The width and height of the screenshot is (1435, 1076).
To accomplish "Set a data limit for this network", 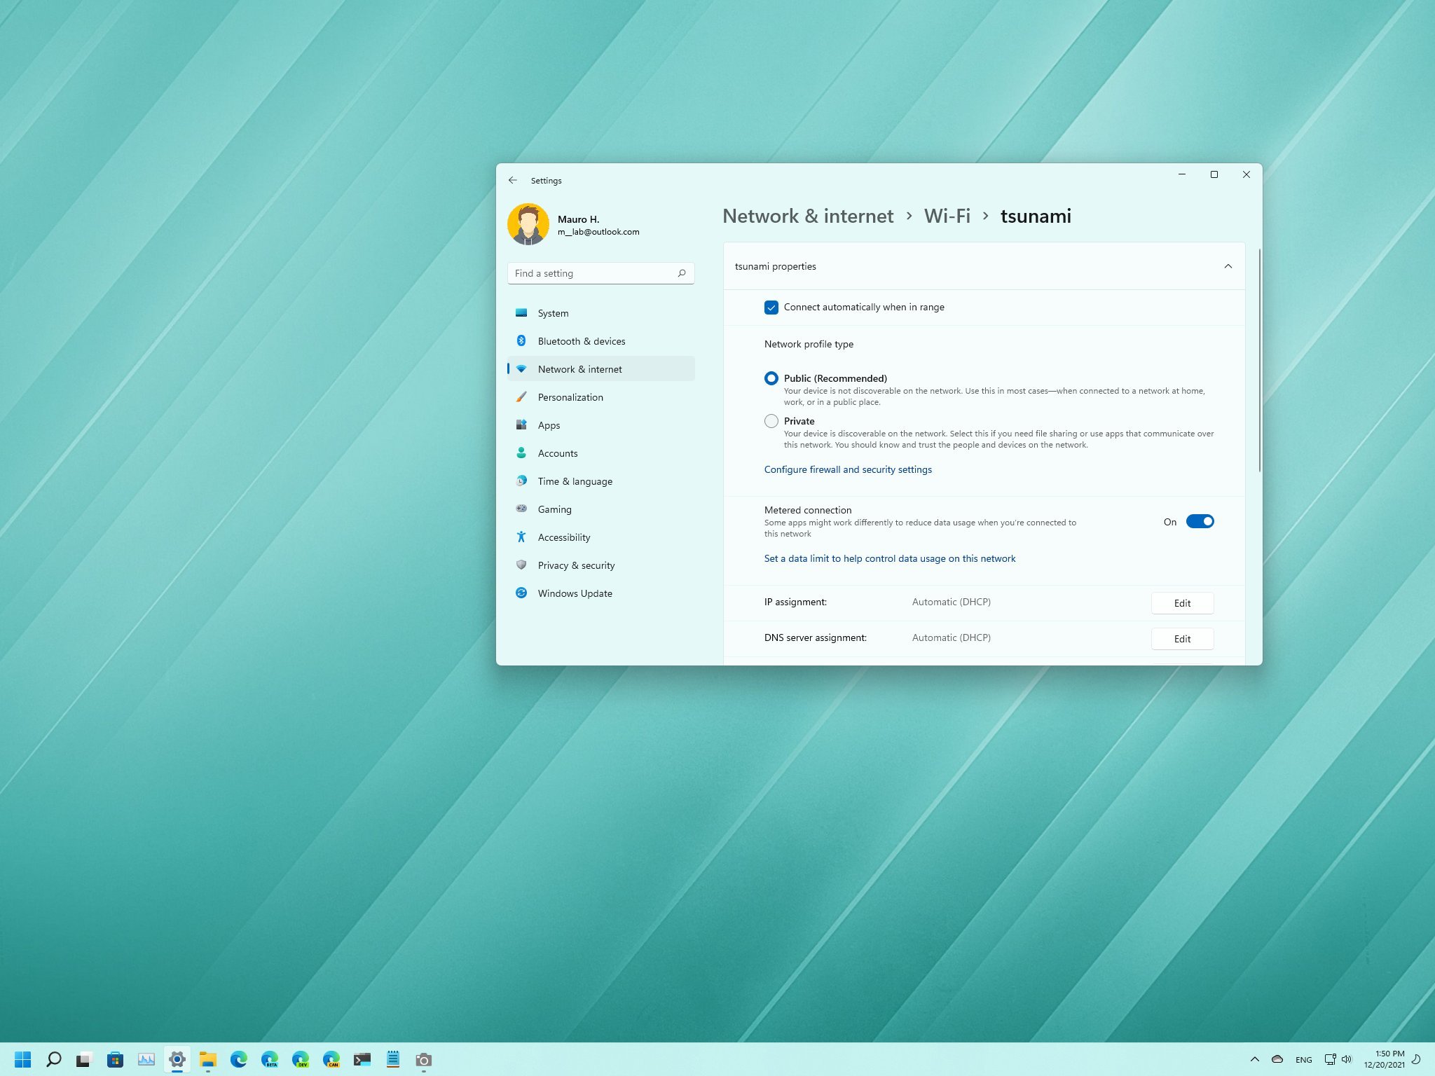I will pyautogui.click(x=889, y=557).
